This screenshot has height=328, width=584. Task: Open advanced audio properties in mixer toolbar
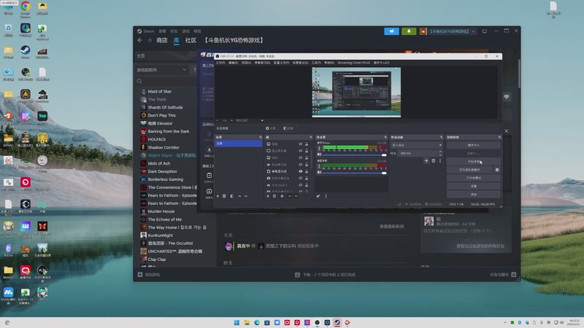point(318,196)
